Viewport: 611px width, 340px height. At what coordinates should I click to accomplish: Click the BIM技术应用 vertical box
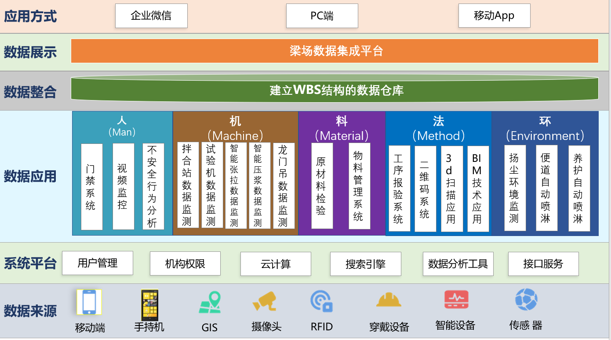[478, 189]
